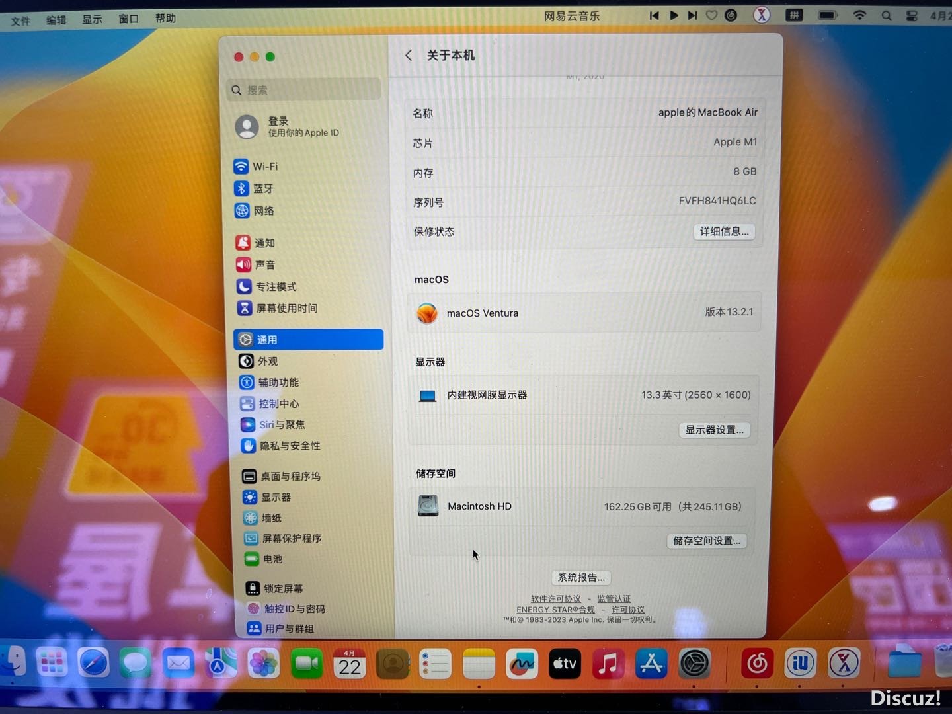Open Appearance (外观) settings

(x=258, y=361)
